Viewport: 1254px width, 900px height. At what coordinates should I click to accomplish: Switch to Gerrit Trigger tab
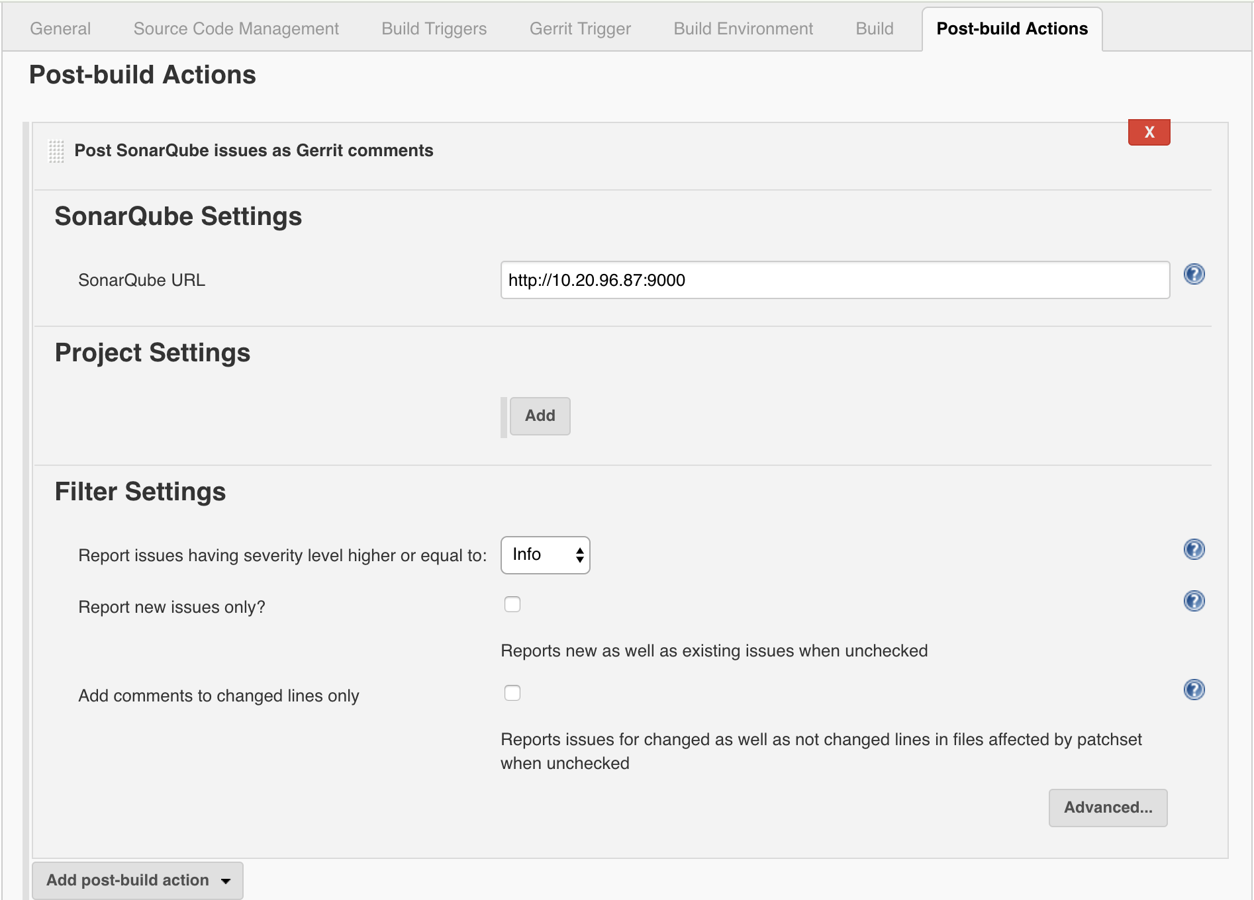[580, 28]
